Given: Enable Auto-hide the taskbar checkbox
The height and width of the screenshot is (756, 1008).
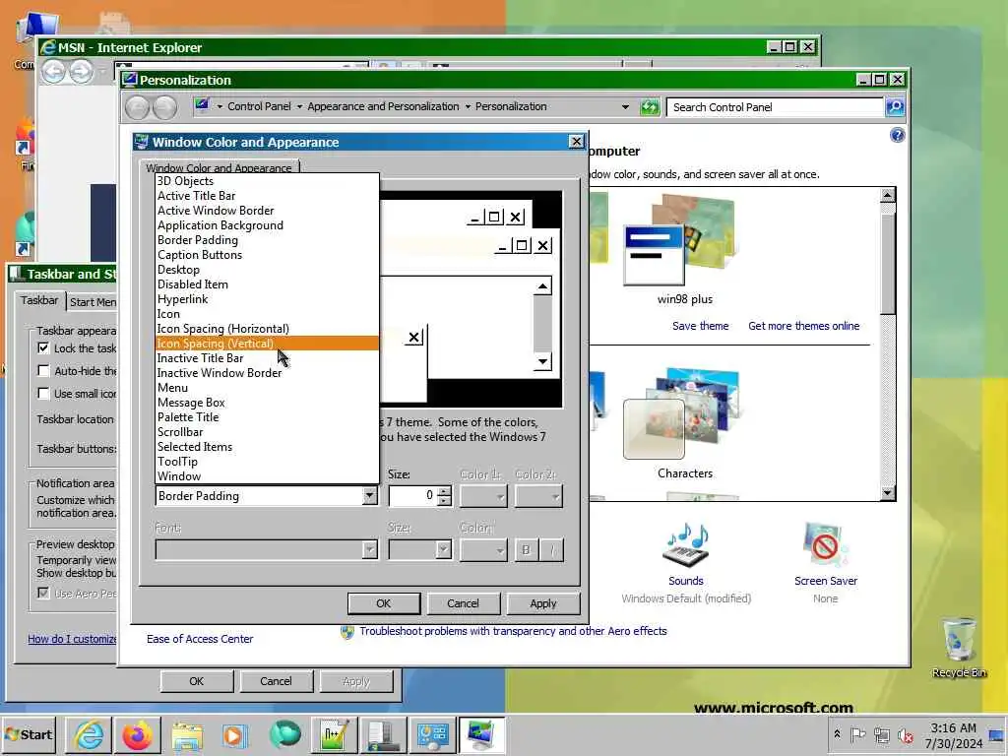Looking at the screenshot, I should (43, 370).
